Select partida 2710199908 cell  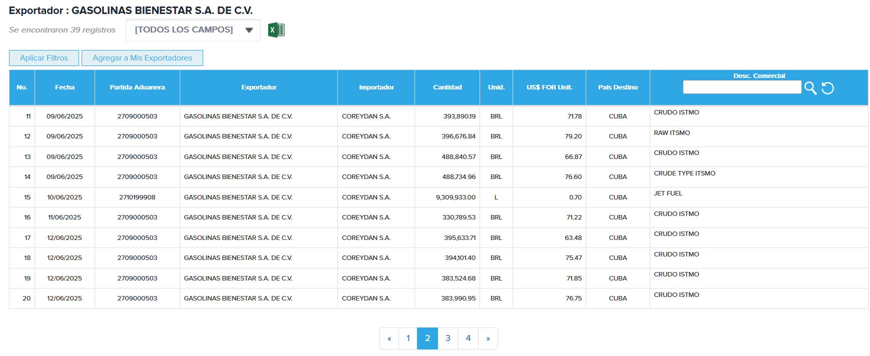tap(137, 197)
